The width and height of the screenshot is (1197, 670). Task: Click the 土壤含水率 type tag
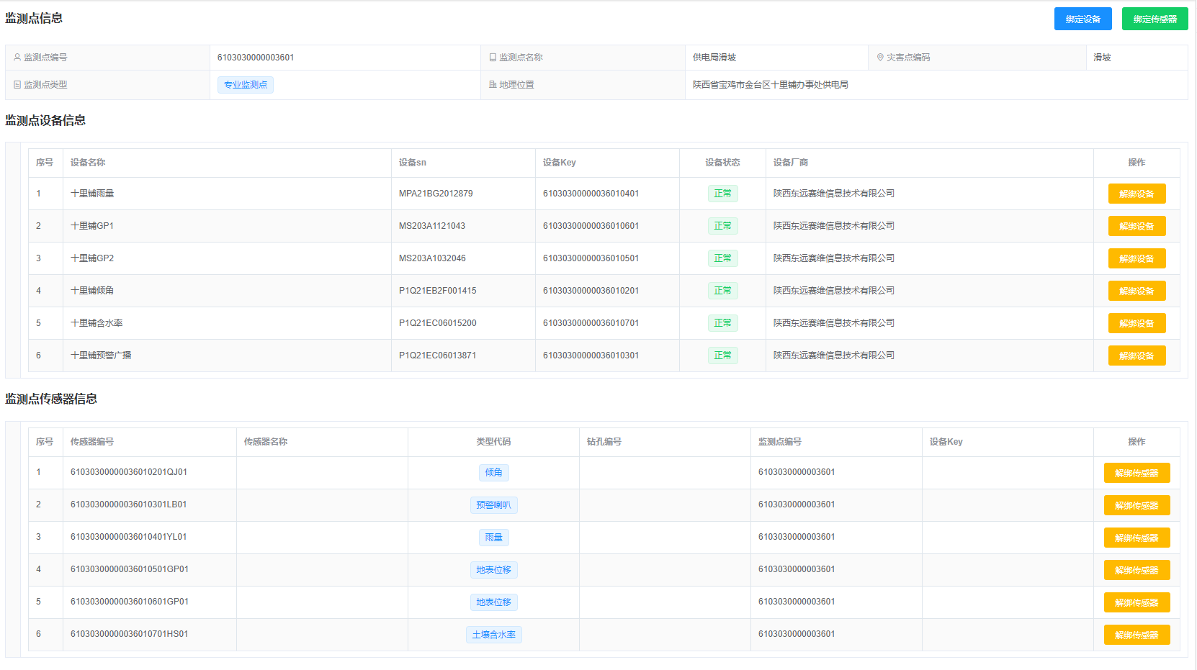coord(493,635)
